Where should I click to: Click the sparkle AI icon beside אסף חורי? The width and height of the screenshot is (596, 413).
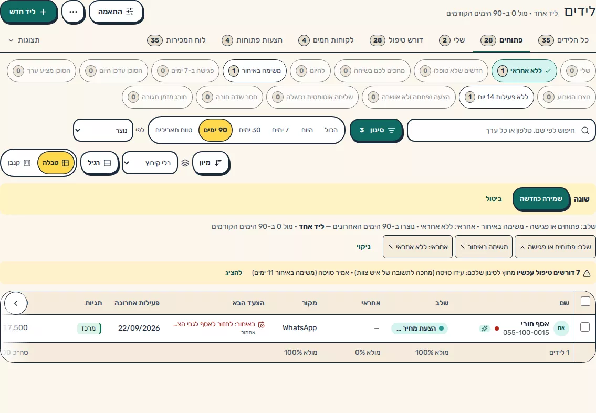coord(485,329)
